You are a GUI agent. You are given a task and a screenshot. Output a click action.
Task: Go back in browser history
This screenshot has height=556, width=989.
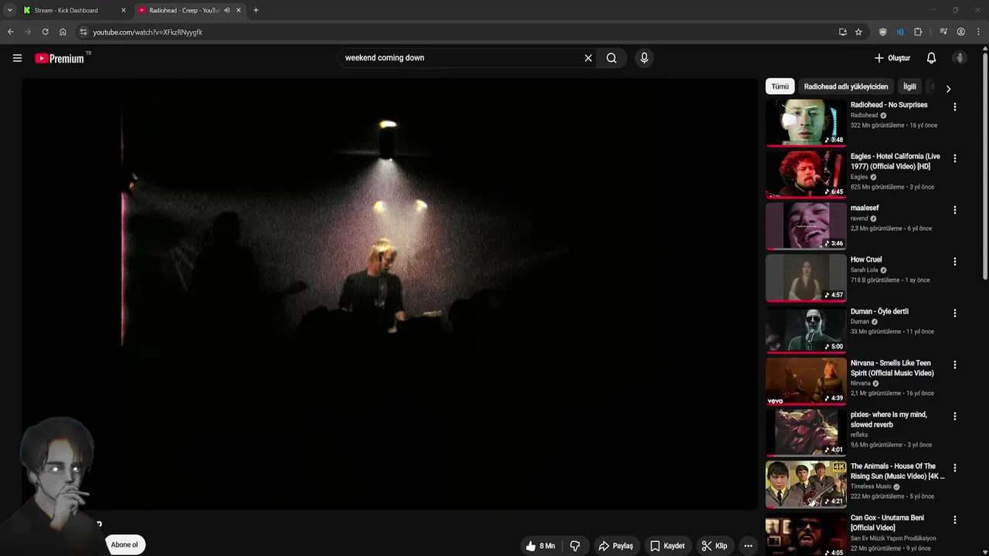(10, 32)
